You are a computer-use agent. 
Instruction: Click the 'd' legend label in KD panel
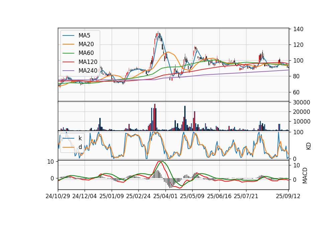tap(80, 147)
